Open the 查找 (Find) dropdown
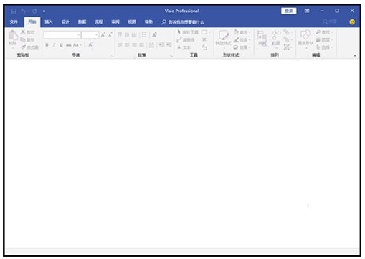Screen dimensions: 365x259 pyautogui.click(x=324, y=32)
